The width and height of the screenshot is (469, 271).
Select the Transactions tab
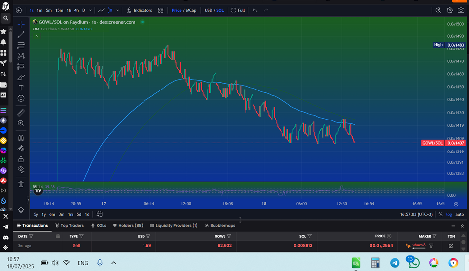pyautogui.click(x=33, y=226)
